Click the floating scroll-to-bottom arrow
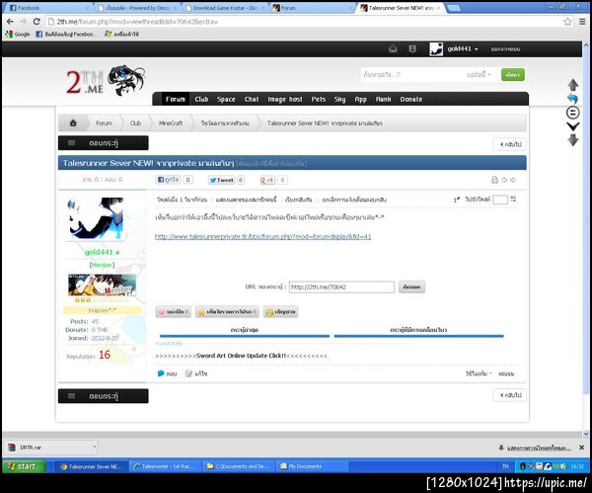This screenshot has height=493, width=592. point(572,140)
